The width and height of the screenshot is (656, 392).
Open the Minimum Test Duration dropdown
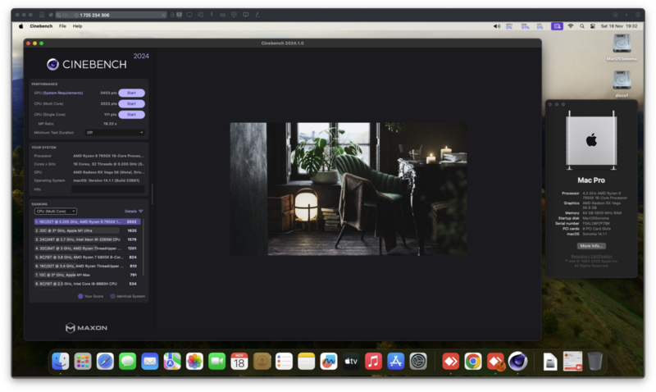pos(115,132)
